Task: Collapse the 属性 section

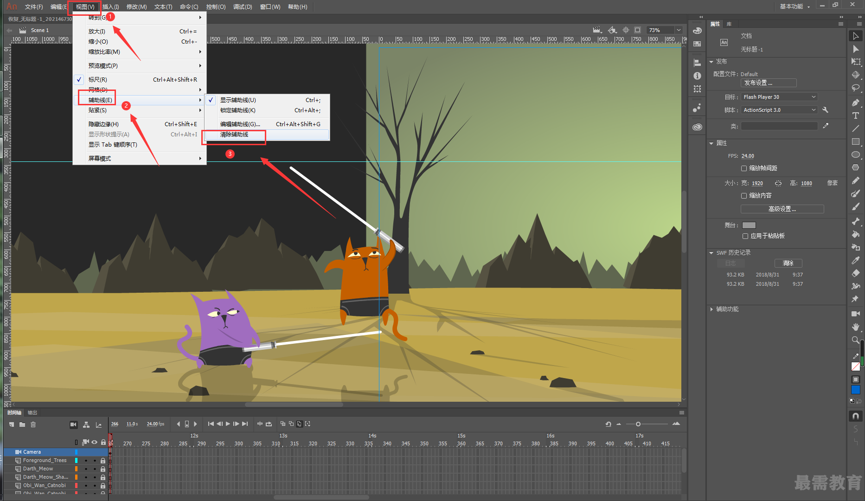Action: (x=711, y=143)
